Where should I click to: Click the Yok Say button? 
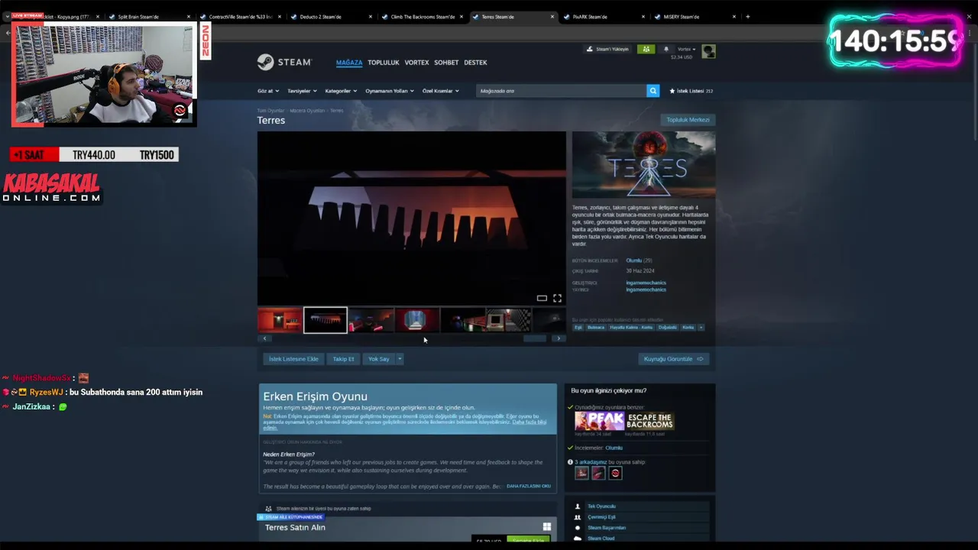point(378,359)
